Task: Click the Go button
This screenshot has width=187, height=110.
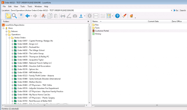Action: [x=176, y=10]
